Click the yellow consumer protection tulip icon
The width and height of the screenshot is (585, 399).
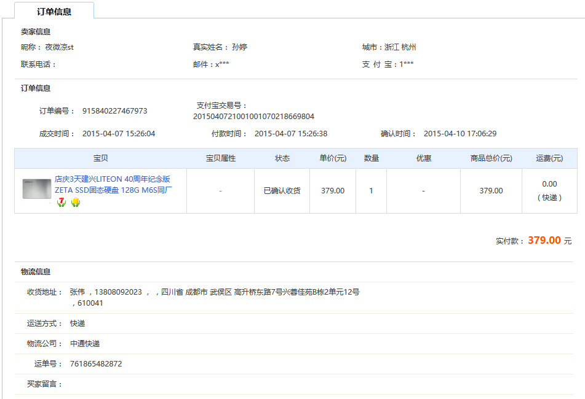[x=76, y=202]
